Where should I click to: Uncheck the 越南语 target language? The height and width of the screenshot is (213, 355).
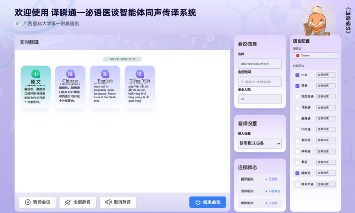coord(297,173)
